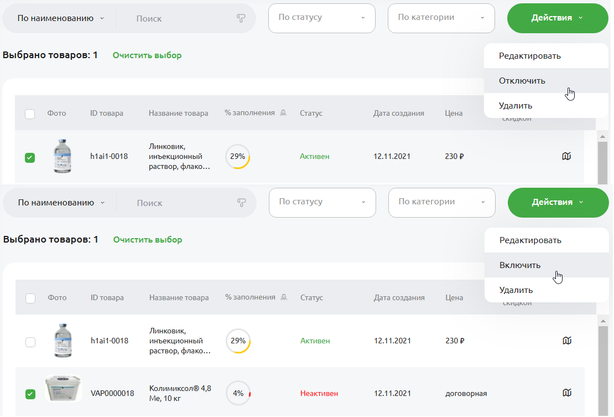The width and height of the screenshot is (614, 417).
Task: Click Действия button above the Включить menu
Action: (558, 203)
